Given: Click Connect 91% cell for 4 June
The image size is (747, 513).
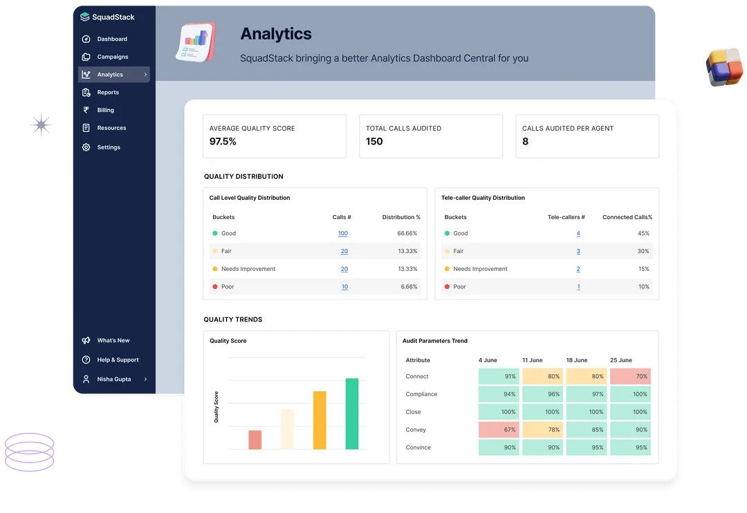Looking at the screenshot, I should [499, 376].
